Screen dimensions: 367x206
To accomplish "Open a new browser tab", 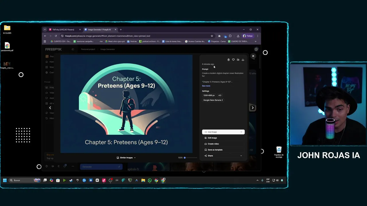I will tap(121, 29).
